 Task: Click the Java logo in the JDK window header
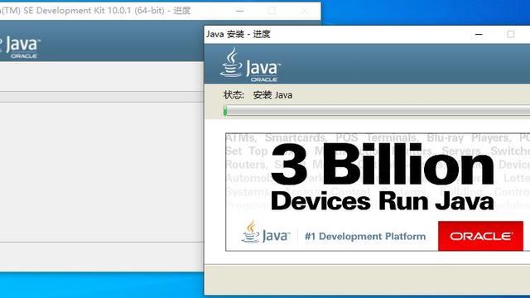pos(20,47)
